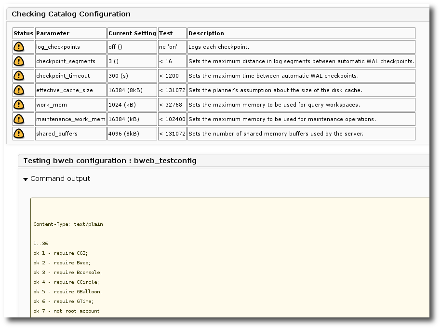Click output line 'ok 6 - require GTime;'

63,301
